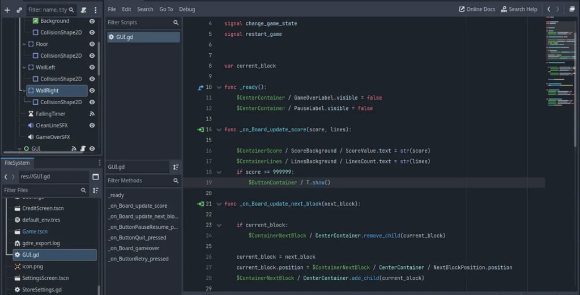Screen dimensions: 580x295
Task: Toggle eye for CollisionShape2D under Floor
Action: 92,56
